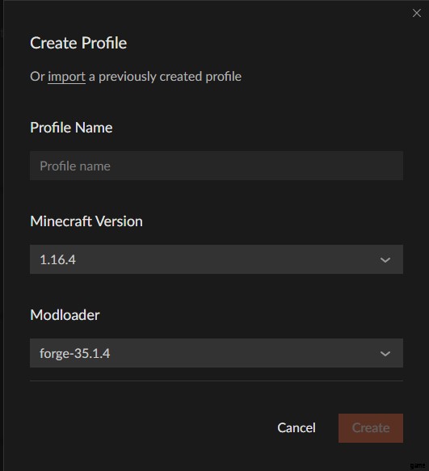Open the forge-35.1.4 Modloader dropdown

tap(217, 353)
